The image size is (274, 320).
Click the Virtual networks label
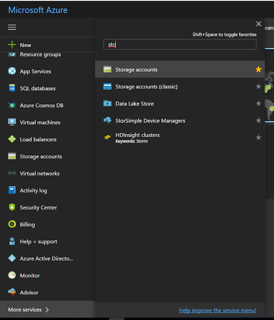pos(40,173)
